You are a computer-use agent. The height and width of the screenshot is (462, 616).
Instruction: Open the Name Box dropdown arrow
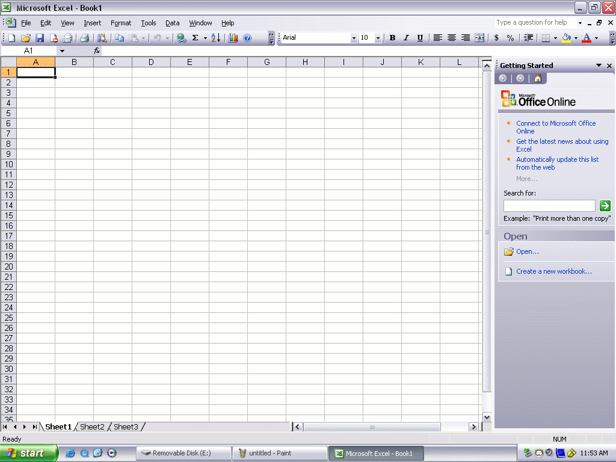coord(61,51)
